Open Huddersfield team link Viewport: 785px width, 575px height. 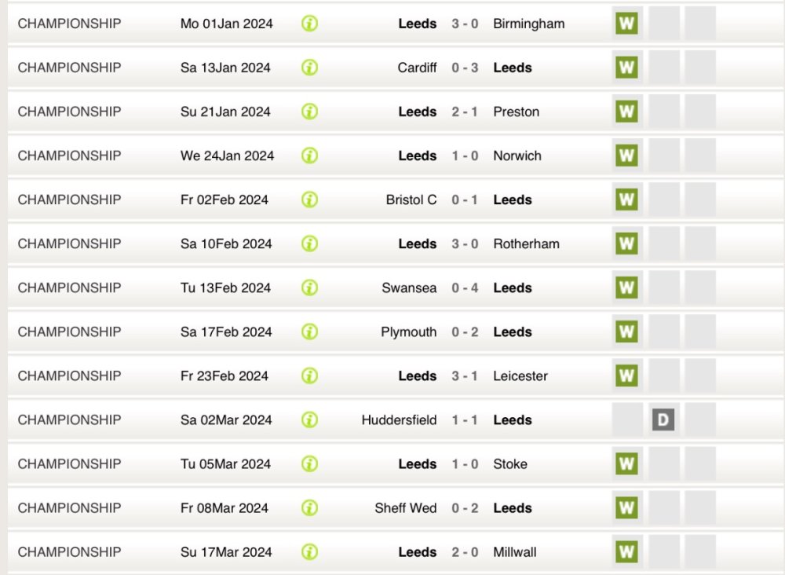coord(399,419)
